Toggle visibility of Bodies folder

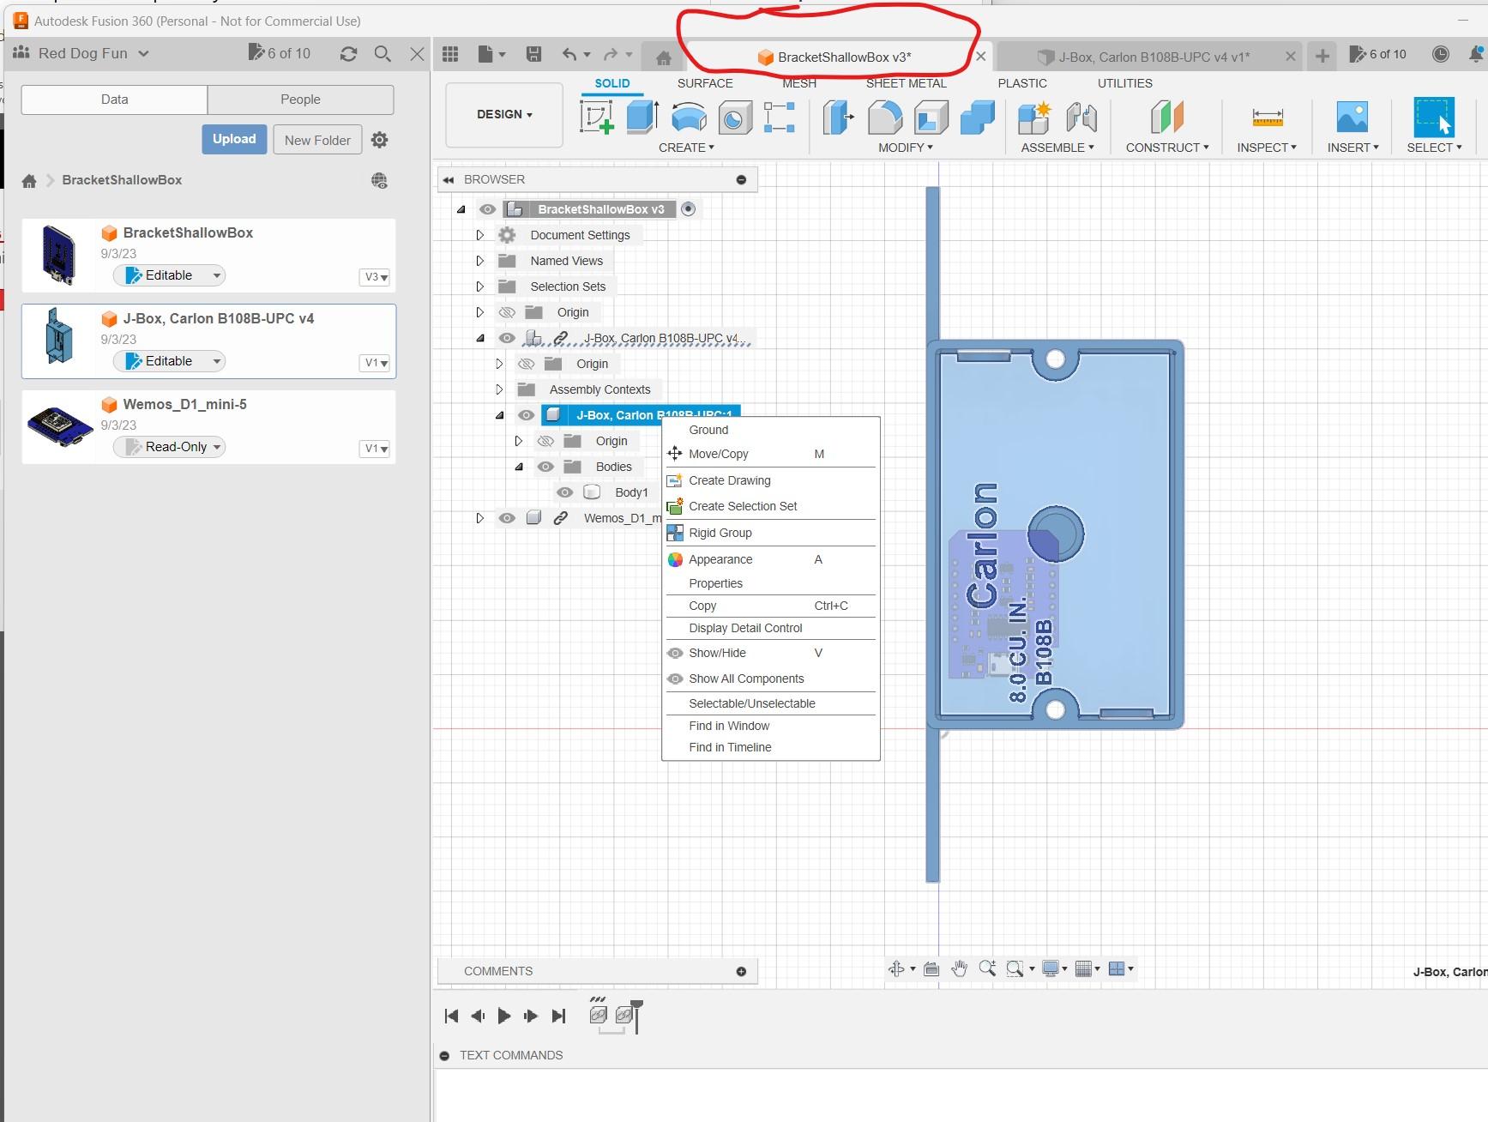tap(545, 467)
